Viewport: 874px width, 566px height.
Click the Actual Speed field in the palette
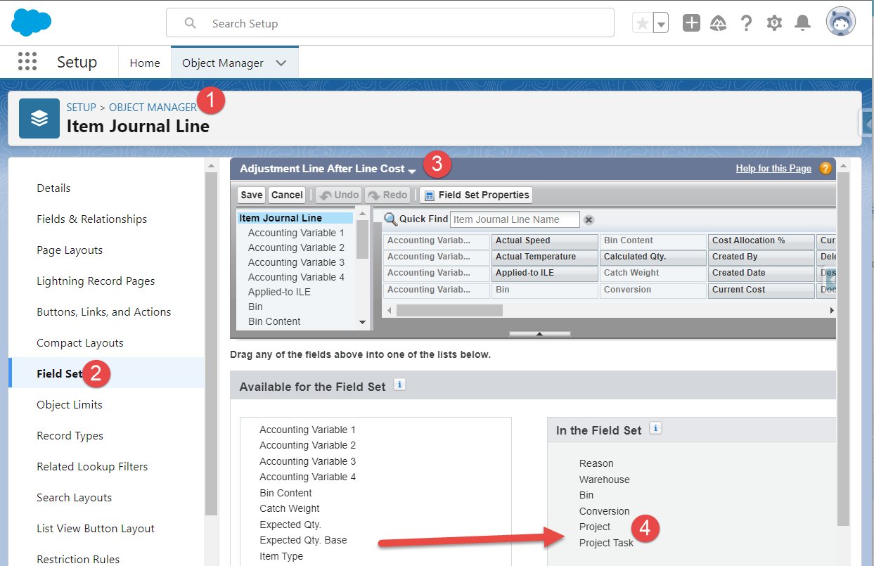click(544, 240)
